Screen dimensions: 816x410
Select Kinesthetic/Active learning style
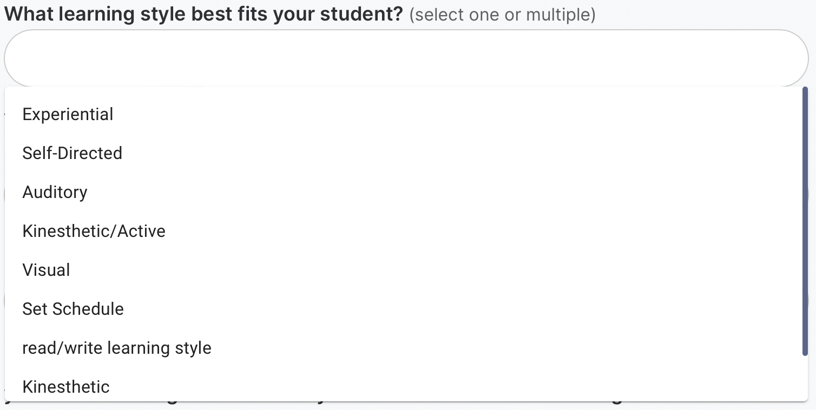[x=94, y=231]
